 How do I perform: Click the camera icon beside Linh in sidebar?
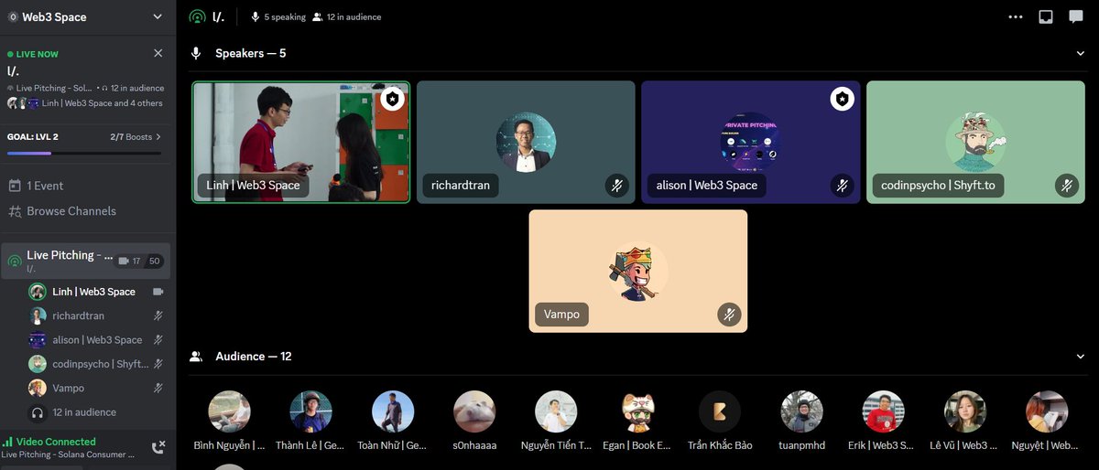[x=158, y=292]
